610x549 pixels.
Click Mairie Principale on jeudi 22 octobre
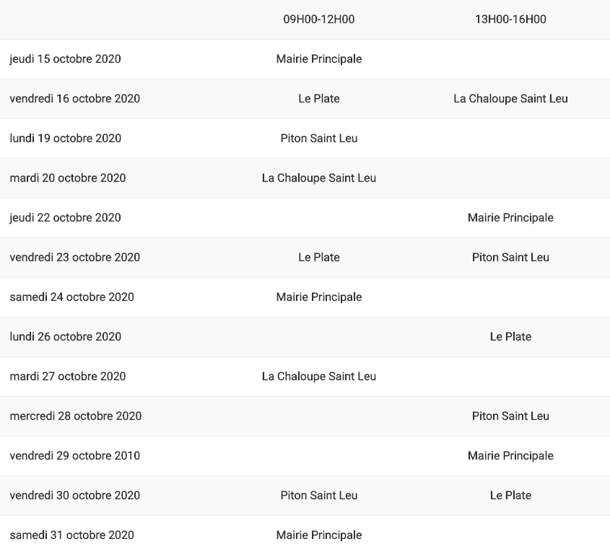tap(510, 218)
